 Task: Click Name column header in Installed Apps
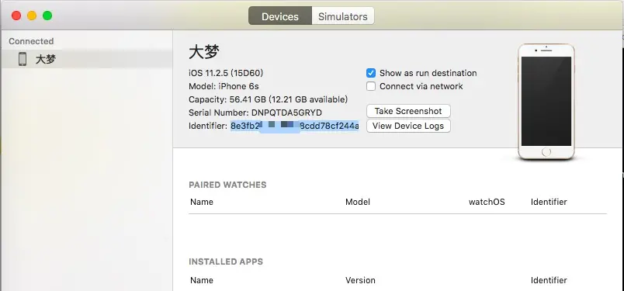[201, 280]
